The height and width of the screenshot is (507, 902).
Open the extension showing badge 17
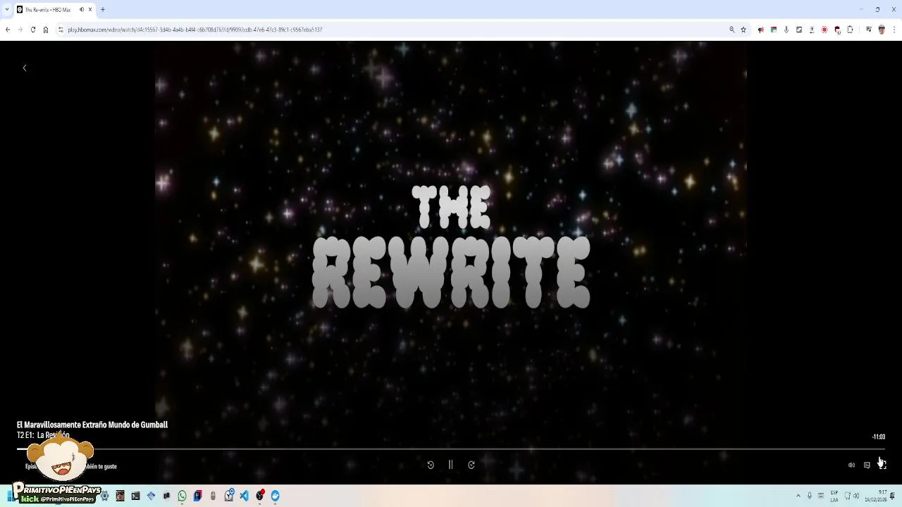[837, 30]
